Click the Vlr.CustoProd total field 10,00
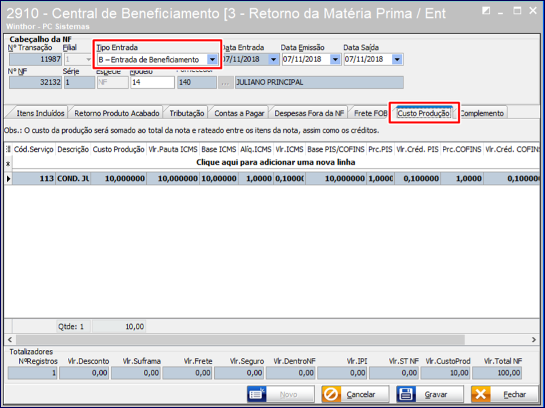Image resolution: width=545 pixels, height=408 pixels. pos(446,373)
